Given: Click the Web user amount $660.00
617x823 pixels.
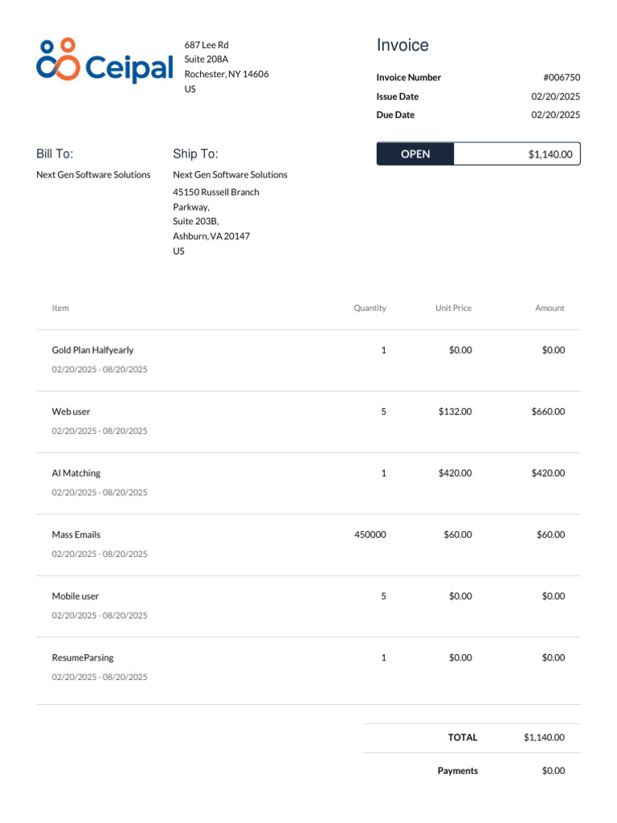Looking at the screenshot, I should pyautogui.click(x=548, y=411).
